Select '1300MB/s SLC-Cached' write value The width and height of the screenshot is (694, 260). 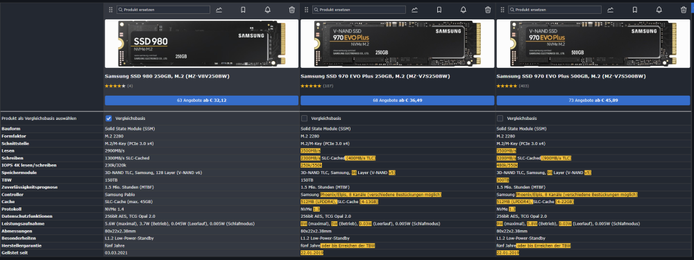pyautogui.click(x=127, y=158)
